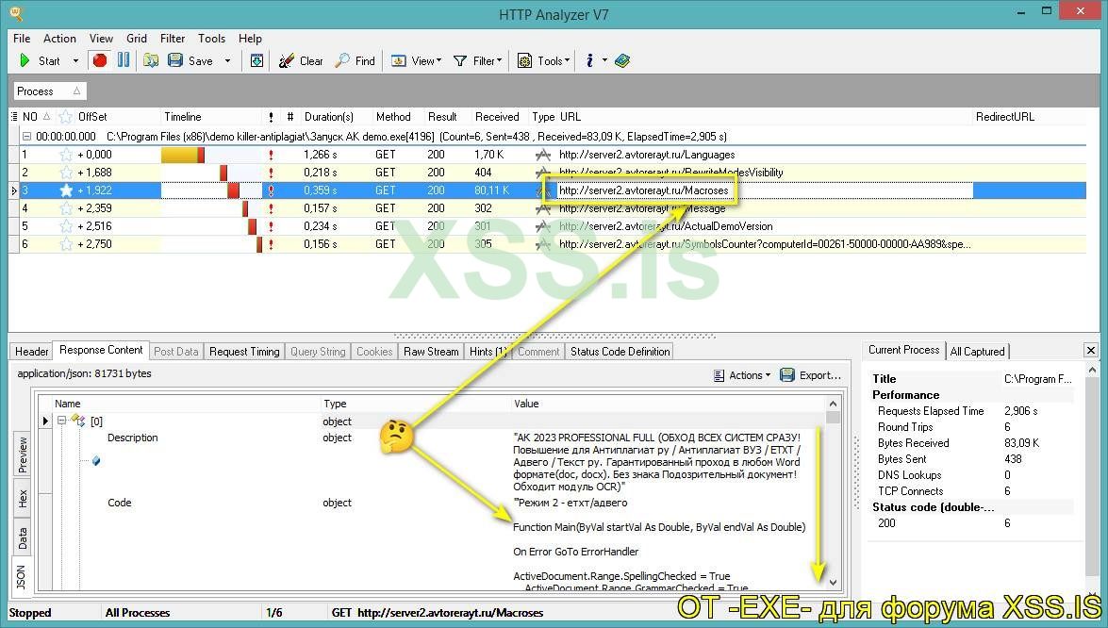Select the server2.avtorerayt.ru/Languages URL
Image resolution: width=1108 pixels, height=628 pixels.
647,155
